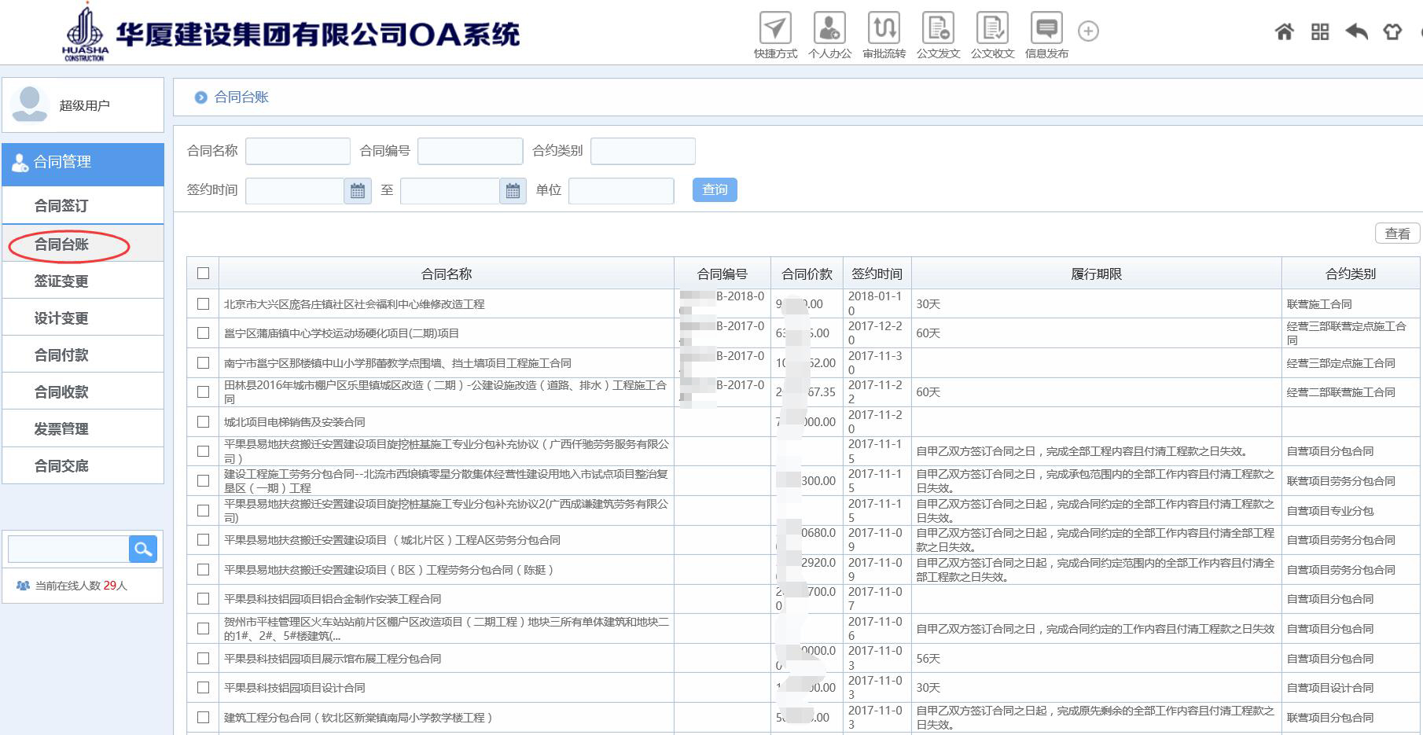This screenshot has height=735, width=1423.
Task: Check the row for 北京市大兴区庞各庄镇 contract
Action: click(x=204, y=304)
